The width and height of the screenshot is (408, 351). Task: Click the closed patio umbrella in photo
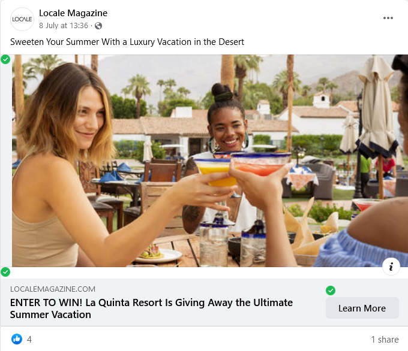point(377,107)
